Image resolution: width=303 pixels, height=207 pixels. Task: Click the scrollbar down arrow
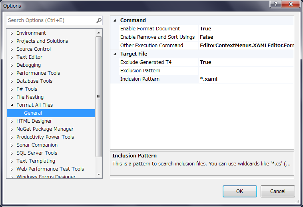click(99, 174)
